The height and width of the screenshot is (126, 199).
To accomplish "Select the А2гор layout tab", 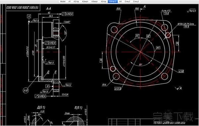I will (x=76, y=1).
